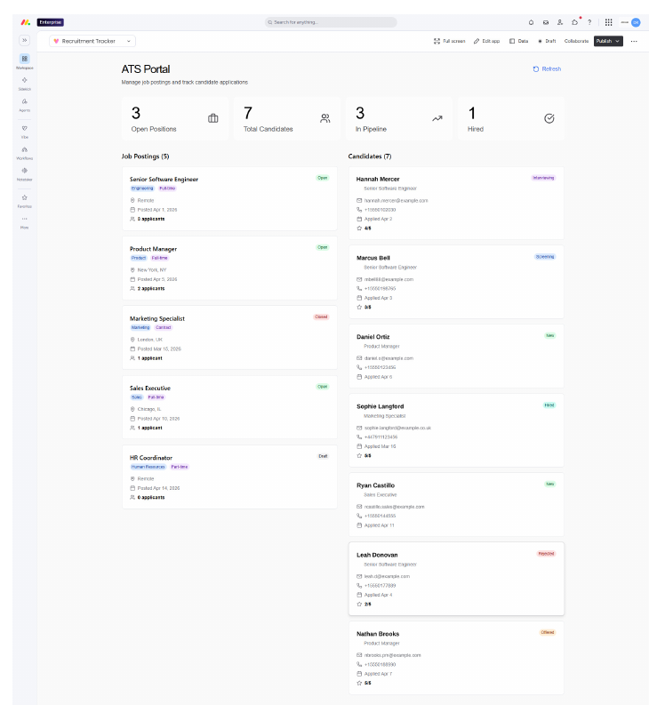Screen dimensions: 665x721
Task: Open the Publish dropdown button
Action: (608, 41)
